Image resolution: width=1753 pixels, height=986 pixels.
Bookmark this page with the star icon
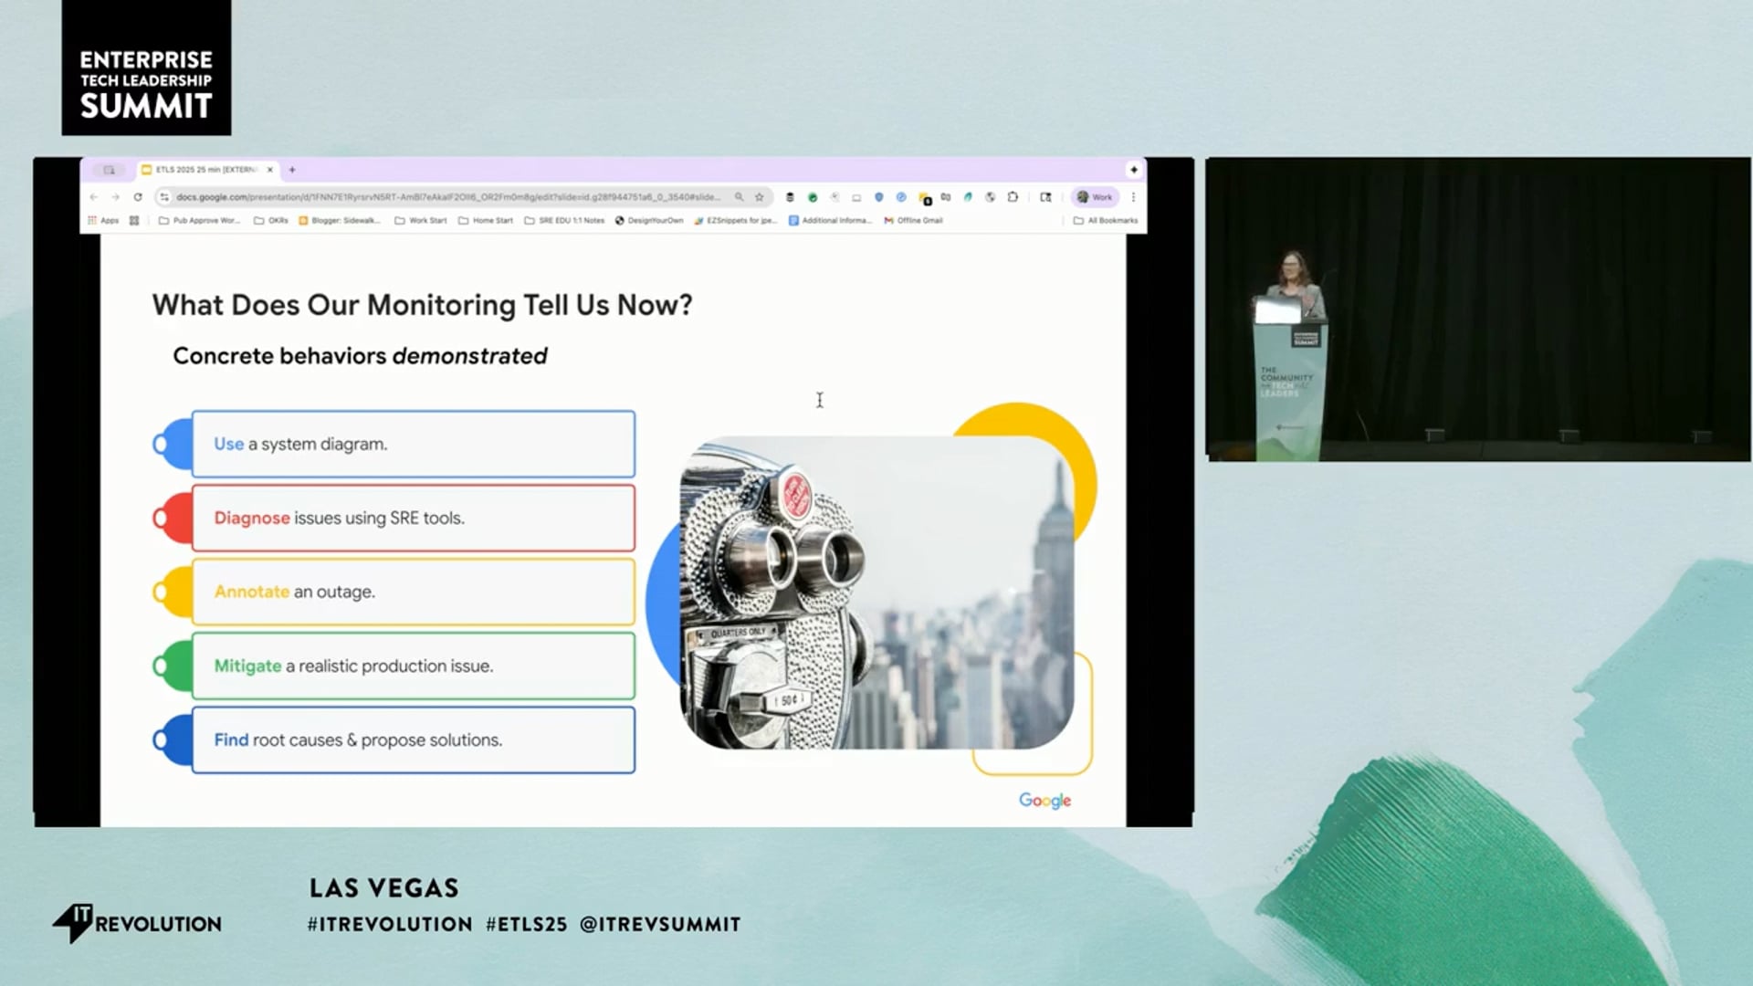point(759,197)
